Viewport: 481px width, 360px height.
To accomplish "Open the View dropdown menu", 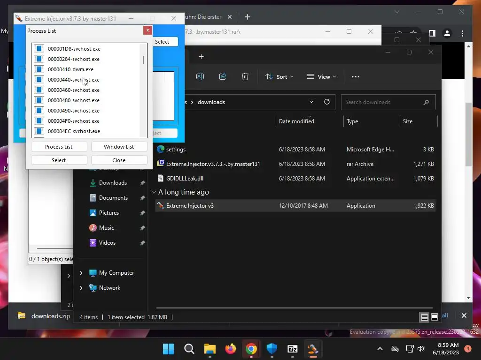I will click(321, 77).
